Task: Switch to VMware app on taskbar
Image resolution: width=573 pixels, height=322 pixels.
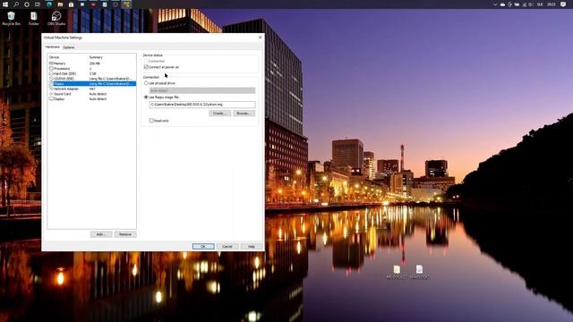Action: click(x=126, y=4)
